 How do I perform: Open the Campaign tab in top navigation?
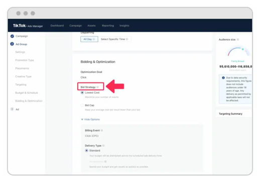76,25
